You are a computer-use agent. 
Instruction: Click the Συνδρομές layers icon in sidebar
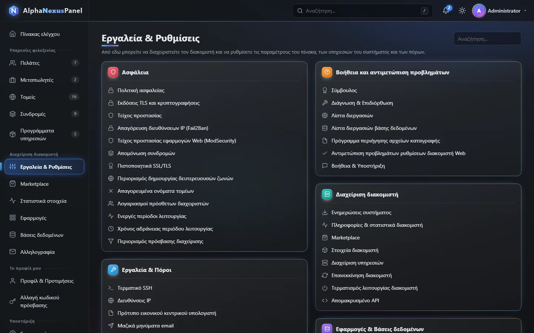pos(13,114)
